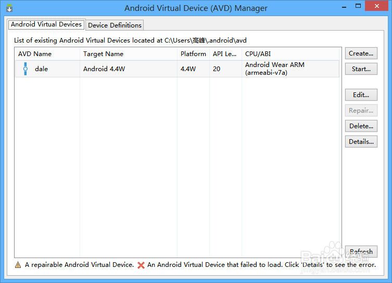Refresh the AVD list
The width and height of the screenshot is (392, 283).
pyautogui.click(x=361, y=252)
